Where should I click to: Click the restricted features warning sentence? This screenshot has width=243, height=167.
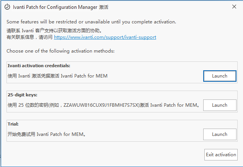[x=91, y=22]
